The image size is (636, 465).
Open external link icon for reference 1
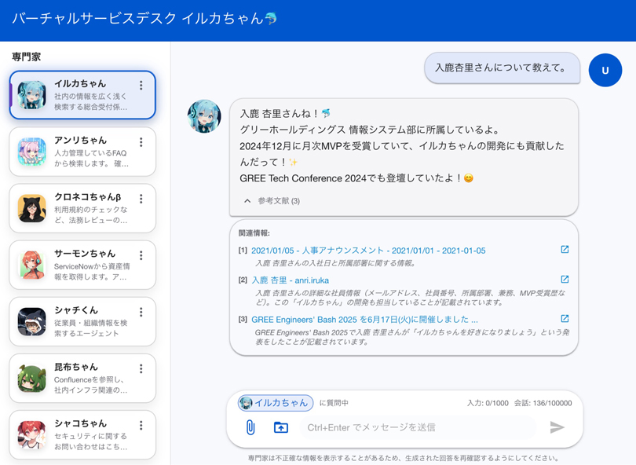pos(565,250)
